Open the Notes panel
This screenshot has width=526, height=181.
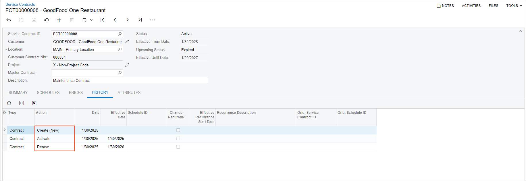tap(445, 5)
